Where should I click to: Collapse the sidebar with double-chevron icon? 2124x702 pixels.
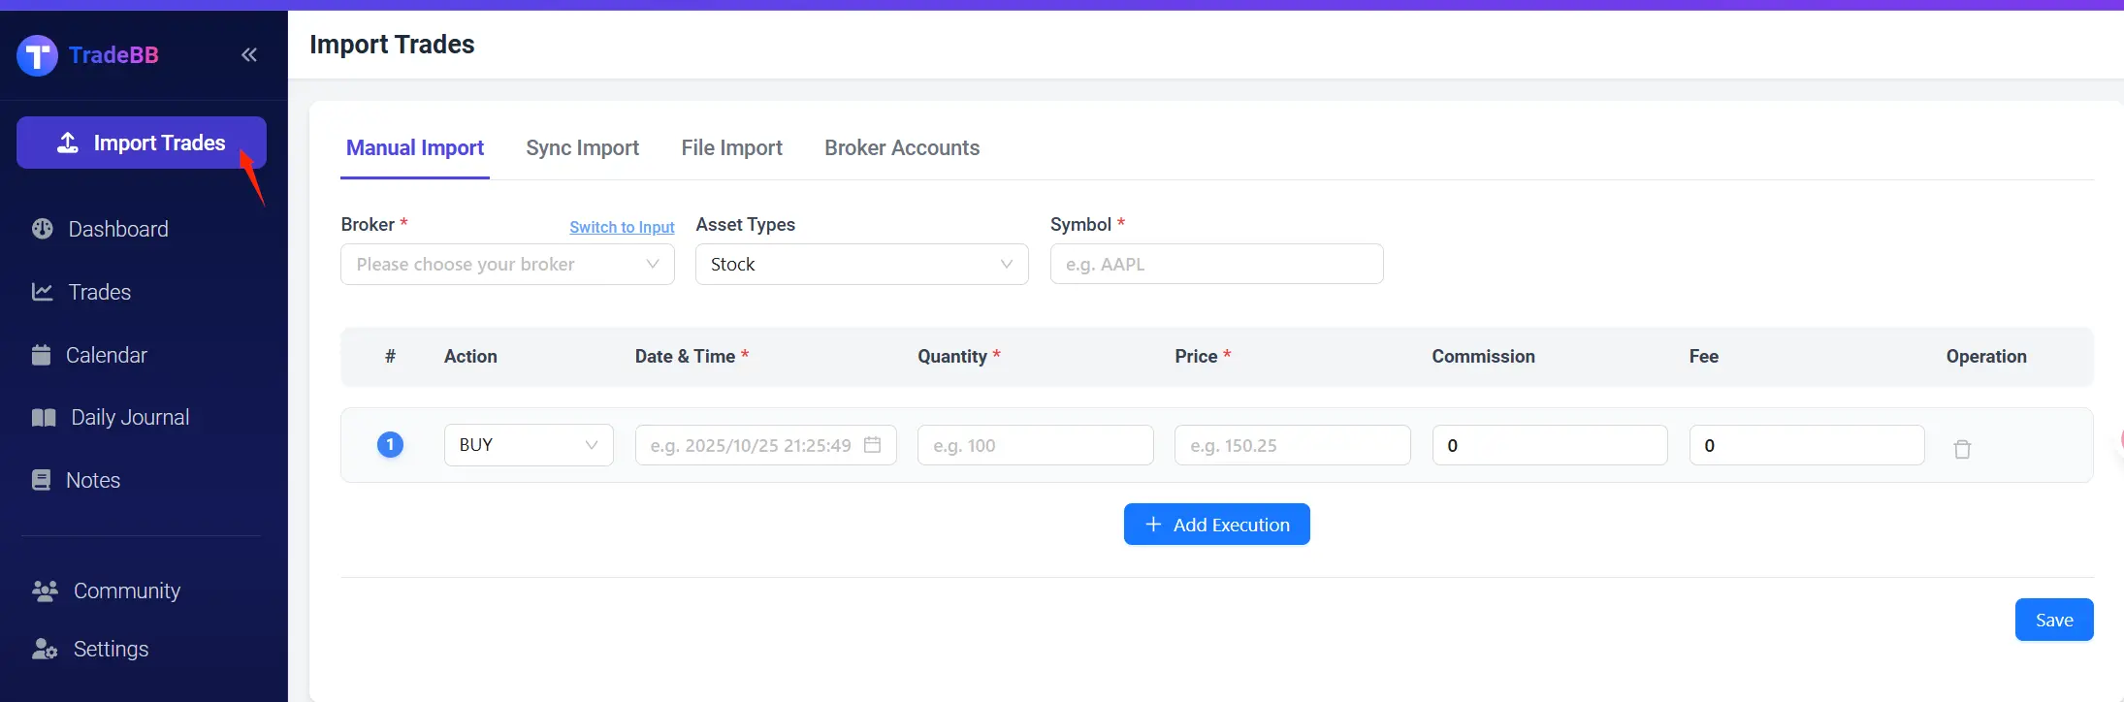(249, 55)
